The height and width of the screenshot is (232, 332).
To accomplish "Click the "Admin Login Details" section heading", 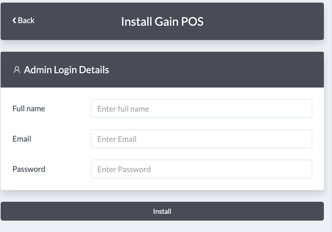I will (66, 70).
